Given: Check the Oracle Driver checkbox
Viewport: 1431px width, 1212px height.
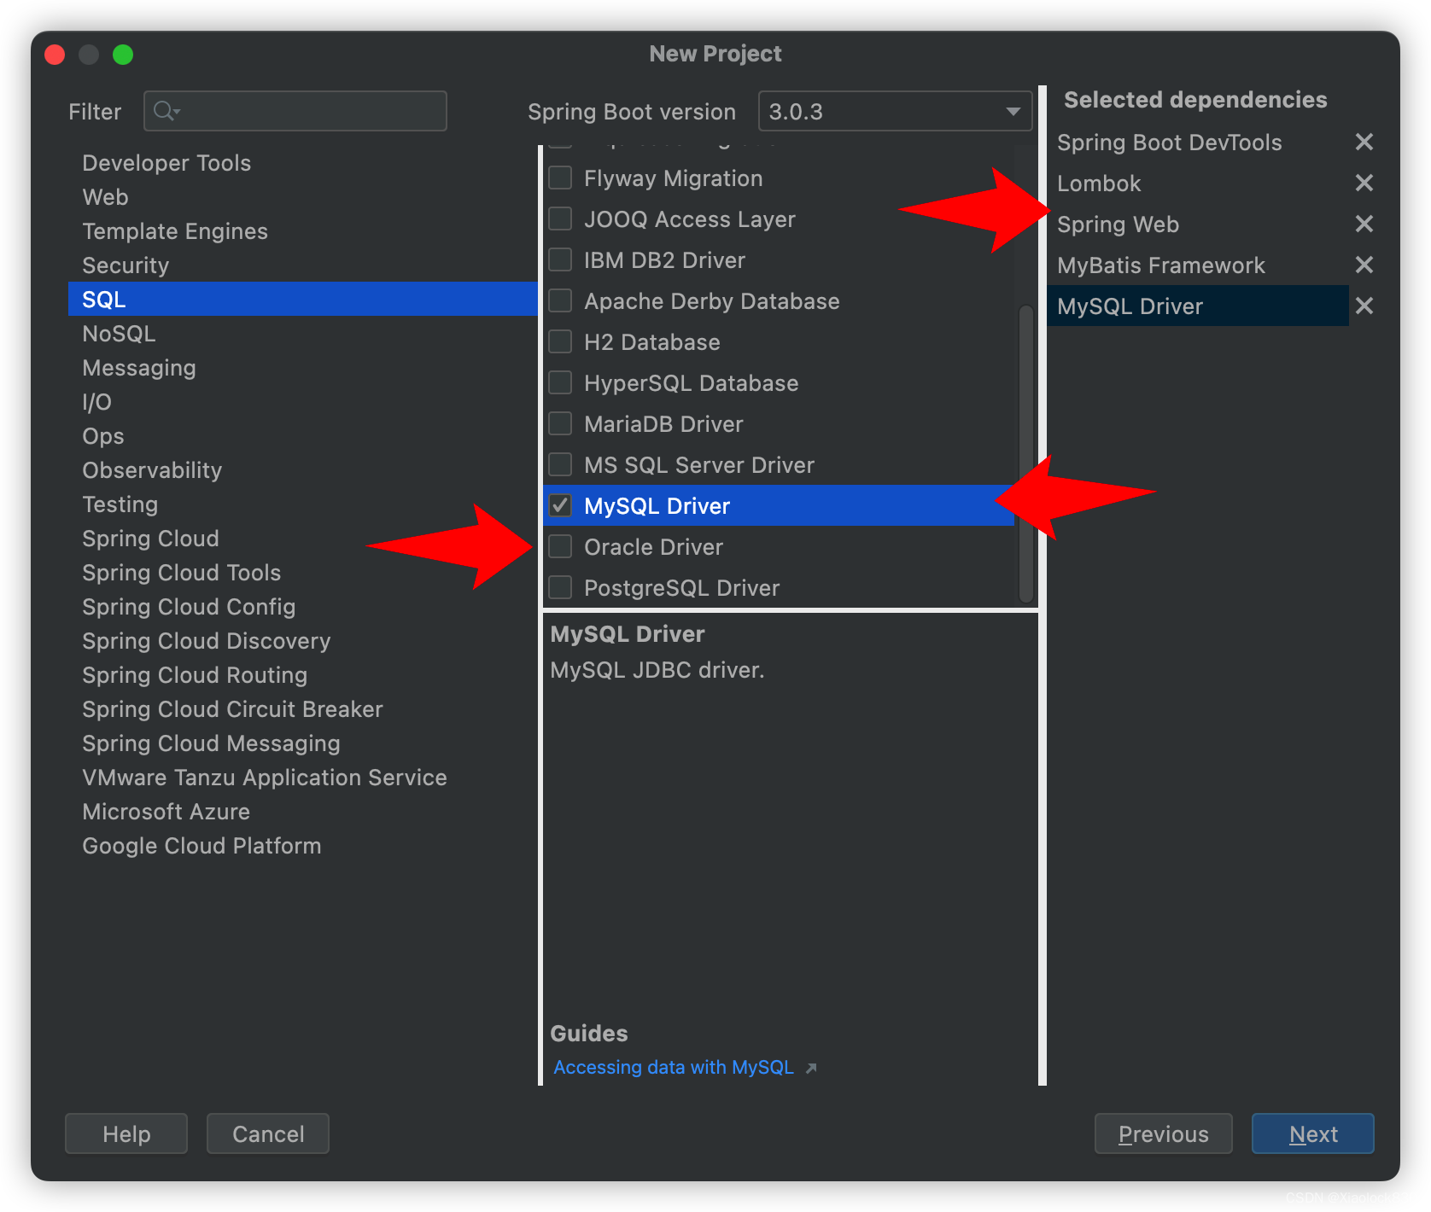Looking at the screenshot, I should coord(560,546).
